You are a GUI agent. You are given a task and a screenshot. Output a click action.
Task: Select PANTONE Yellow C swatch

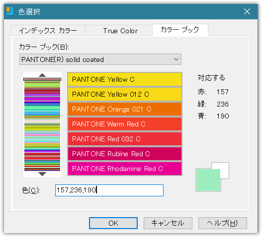[125, 79]
